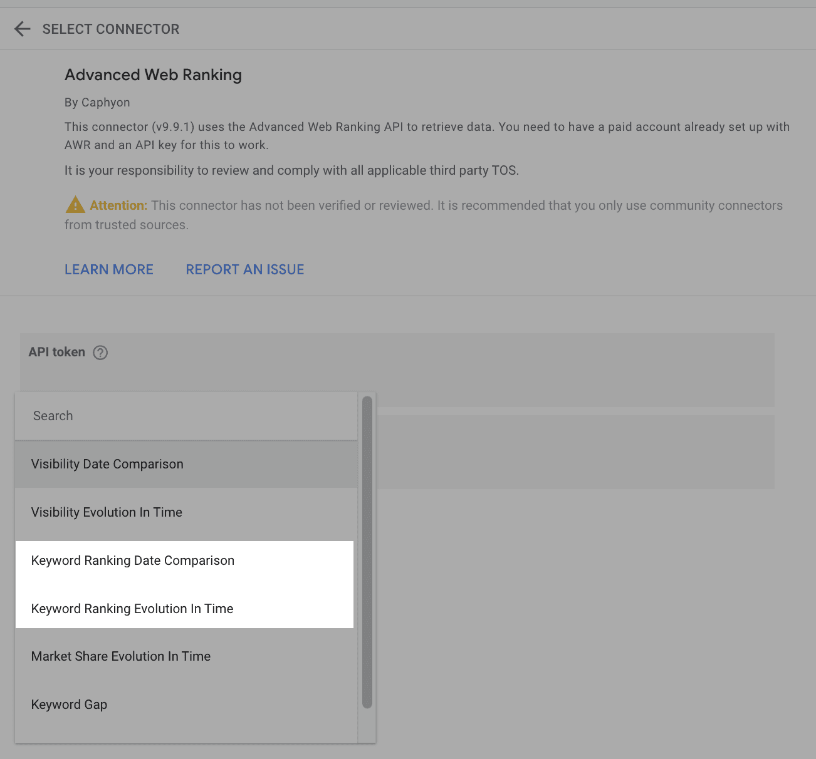Select Keyword Ranking Date Comparison option
Viewport: 816px width, 759px height.
[x=186, y=560]
